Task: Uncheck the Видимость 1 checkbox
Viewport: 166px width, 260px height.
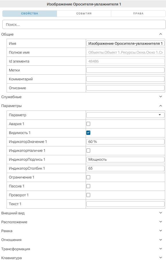Action: tap(88, 133)
